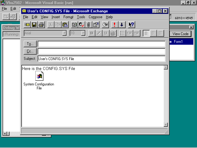Toggle right text alignment button
The width and height of the screenshot is (197, 148).
160,33
